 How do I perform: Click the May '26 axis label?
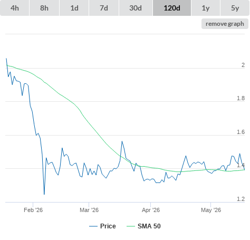211,210
